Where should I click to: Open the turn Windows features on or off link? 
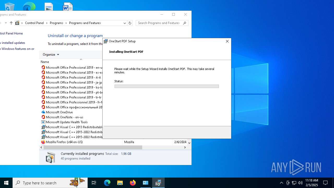tap(17, 49)
